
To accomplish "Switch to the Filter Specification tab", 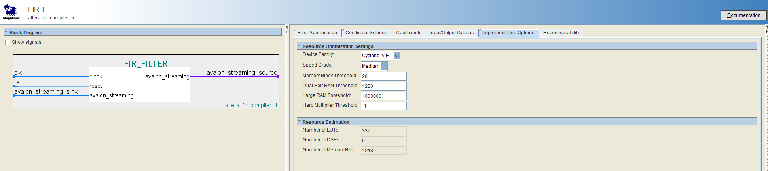I will pyautogui.click(x=317, y=33).
